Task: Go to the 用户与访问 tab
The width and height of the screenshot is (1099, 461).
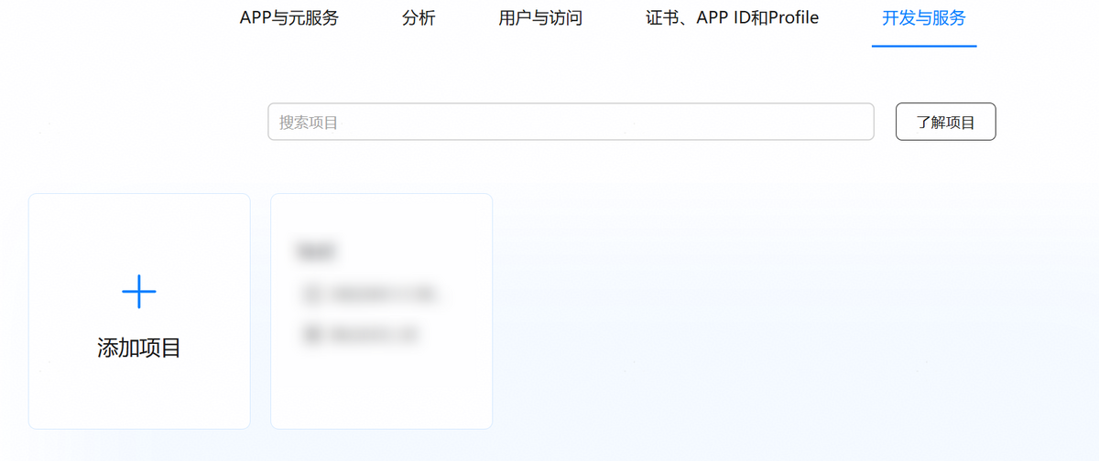Action: click(x=540, y=18)
